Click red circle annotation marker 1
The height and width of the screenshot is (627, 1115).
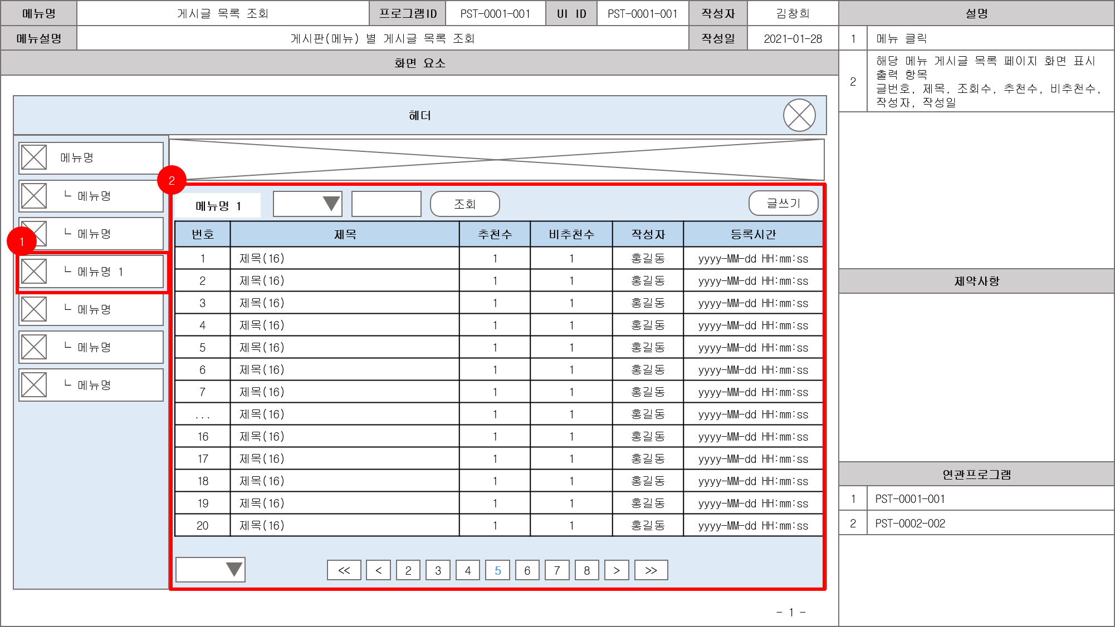22,241
